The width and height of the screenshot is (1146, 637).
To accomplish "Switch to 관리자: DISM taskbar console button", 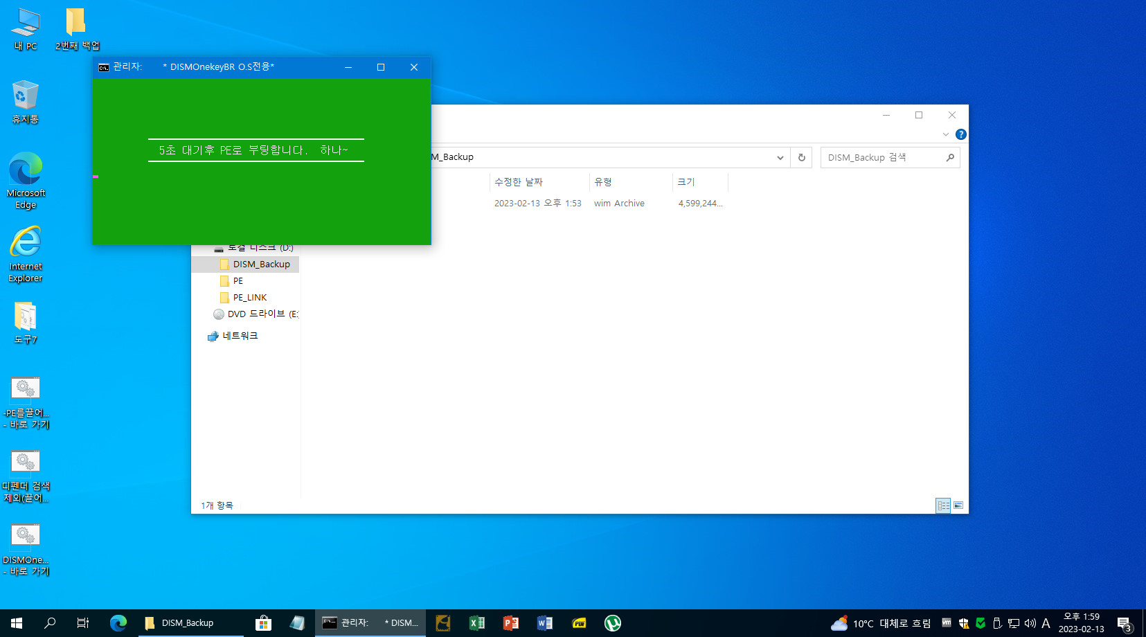I will click(x=370, y=623).
